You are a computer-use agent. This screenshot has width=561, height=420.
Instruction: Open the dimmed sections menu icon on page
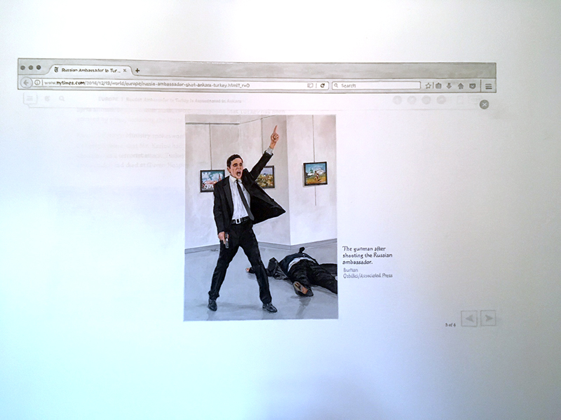point(30,99)
